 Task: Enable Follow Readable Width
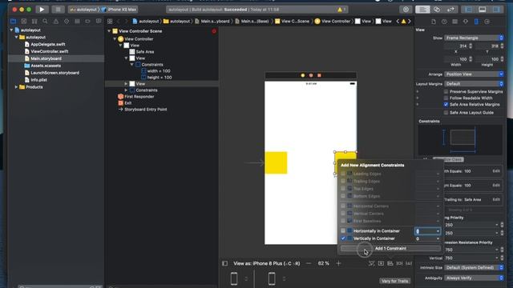(446, 98)
